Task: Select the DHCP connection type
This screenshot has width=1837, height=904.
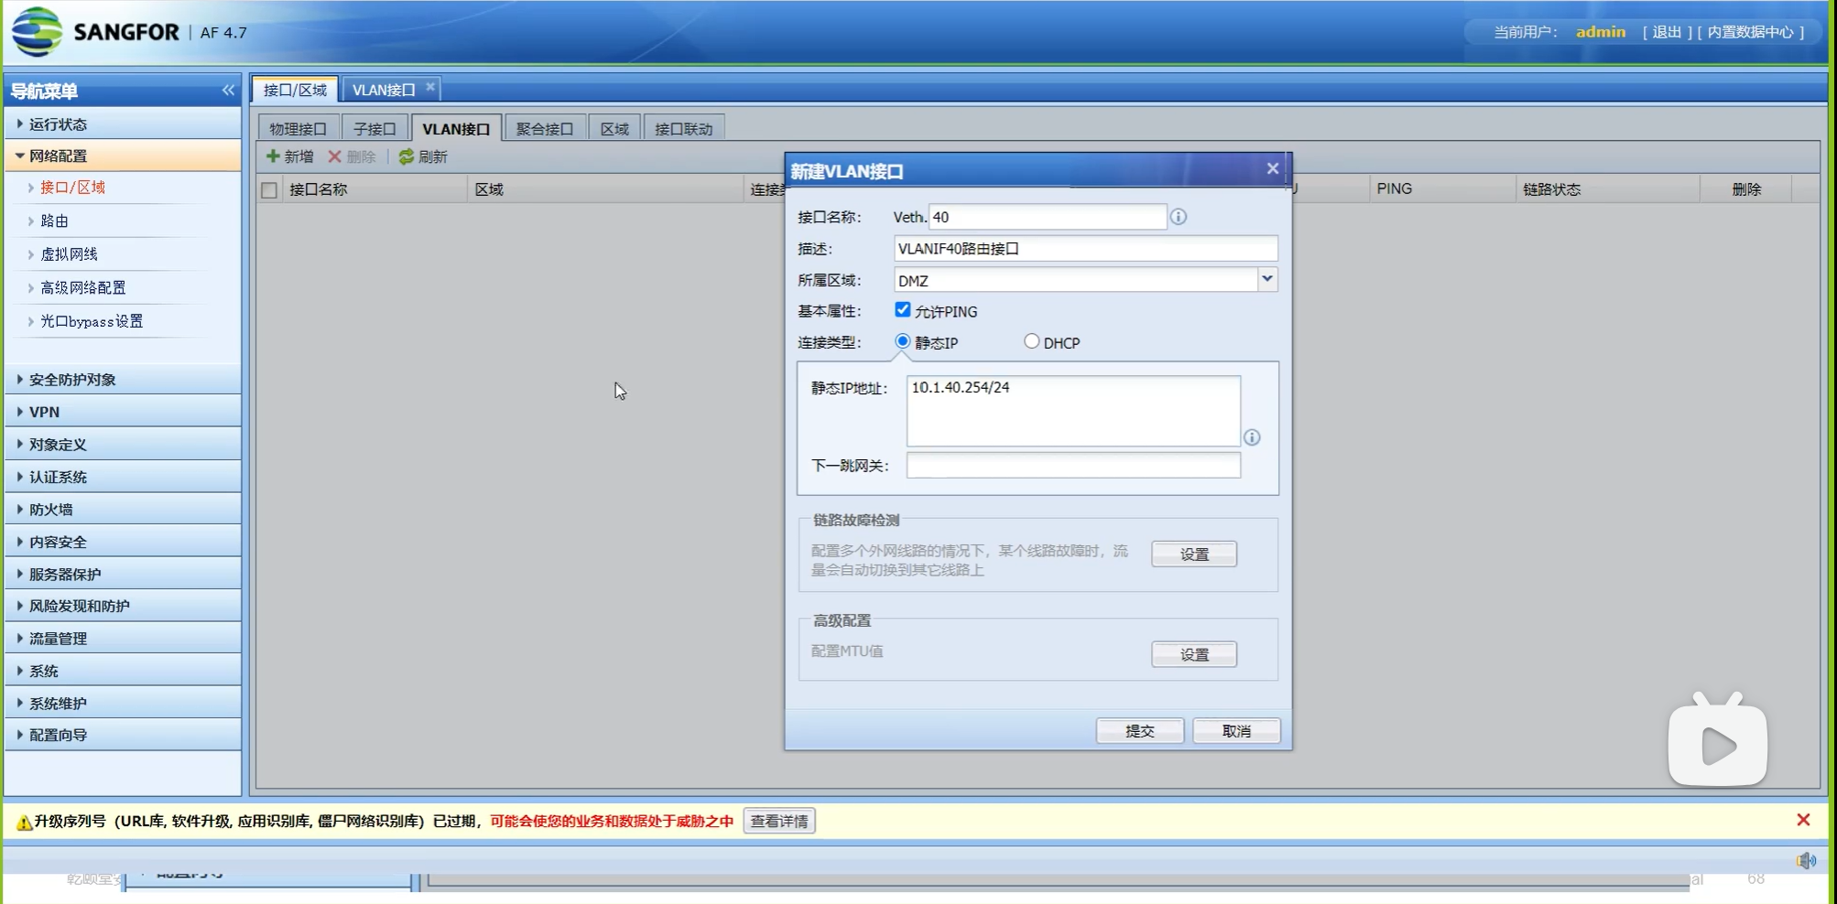Action: (1030, 340)
